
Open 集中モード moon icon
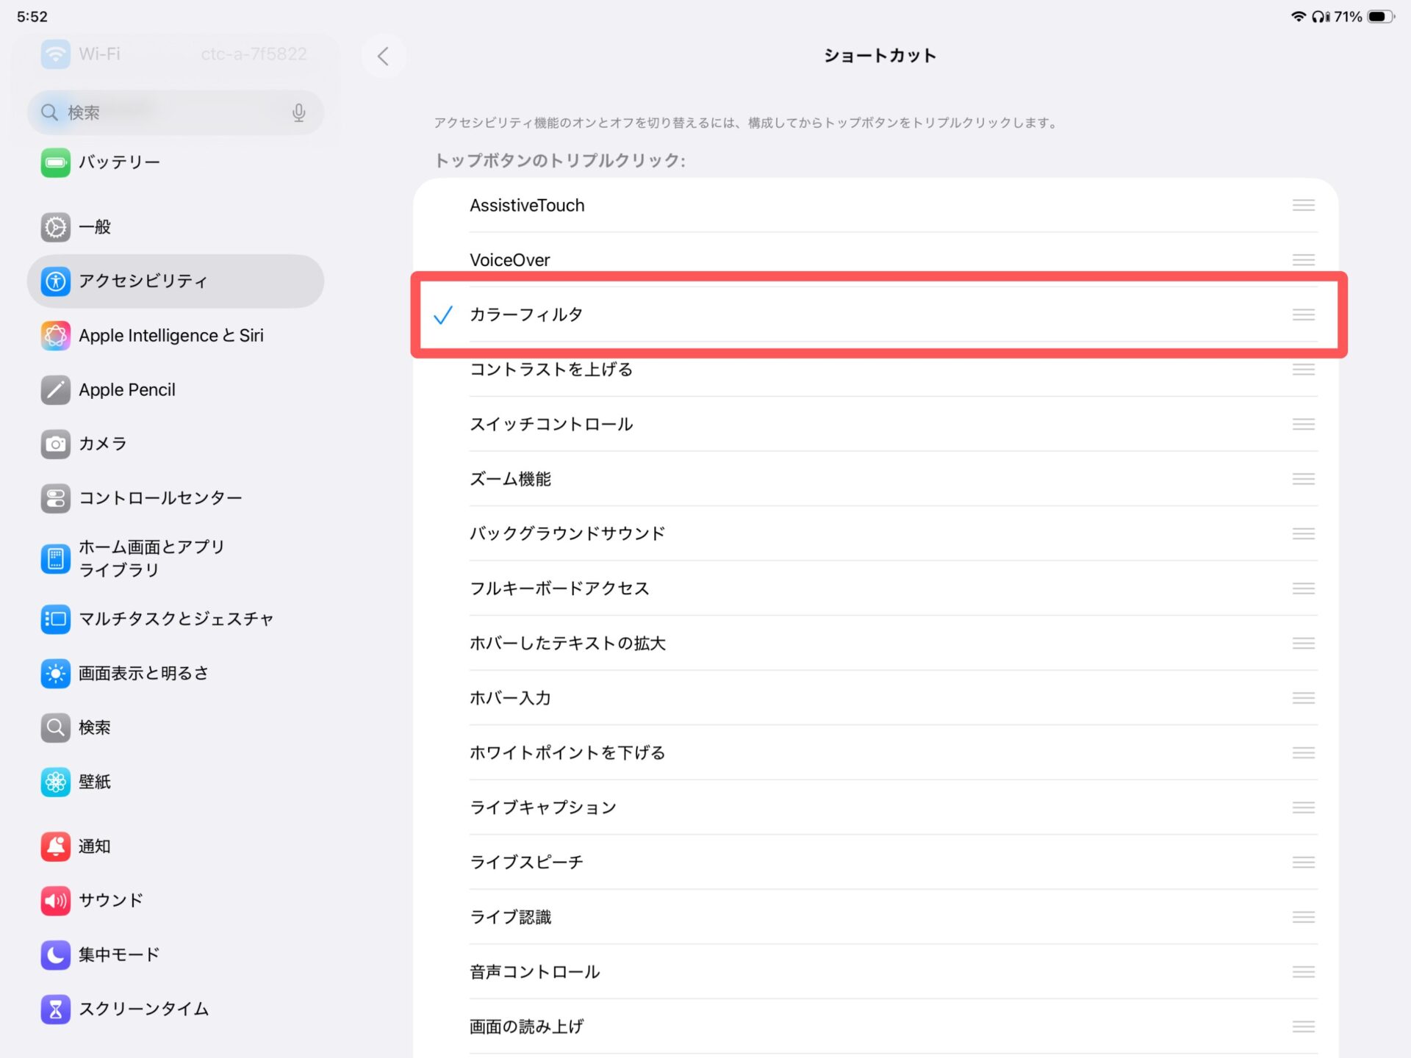pos(55,955)
